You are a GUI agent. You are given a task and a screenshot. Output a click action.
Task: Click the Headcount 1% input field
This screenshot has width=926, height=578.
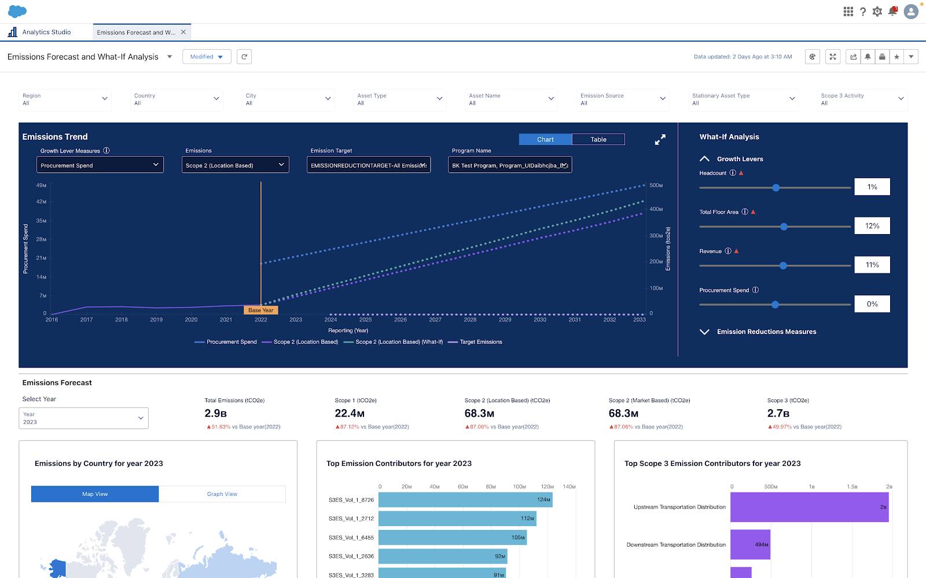point(872,187)
